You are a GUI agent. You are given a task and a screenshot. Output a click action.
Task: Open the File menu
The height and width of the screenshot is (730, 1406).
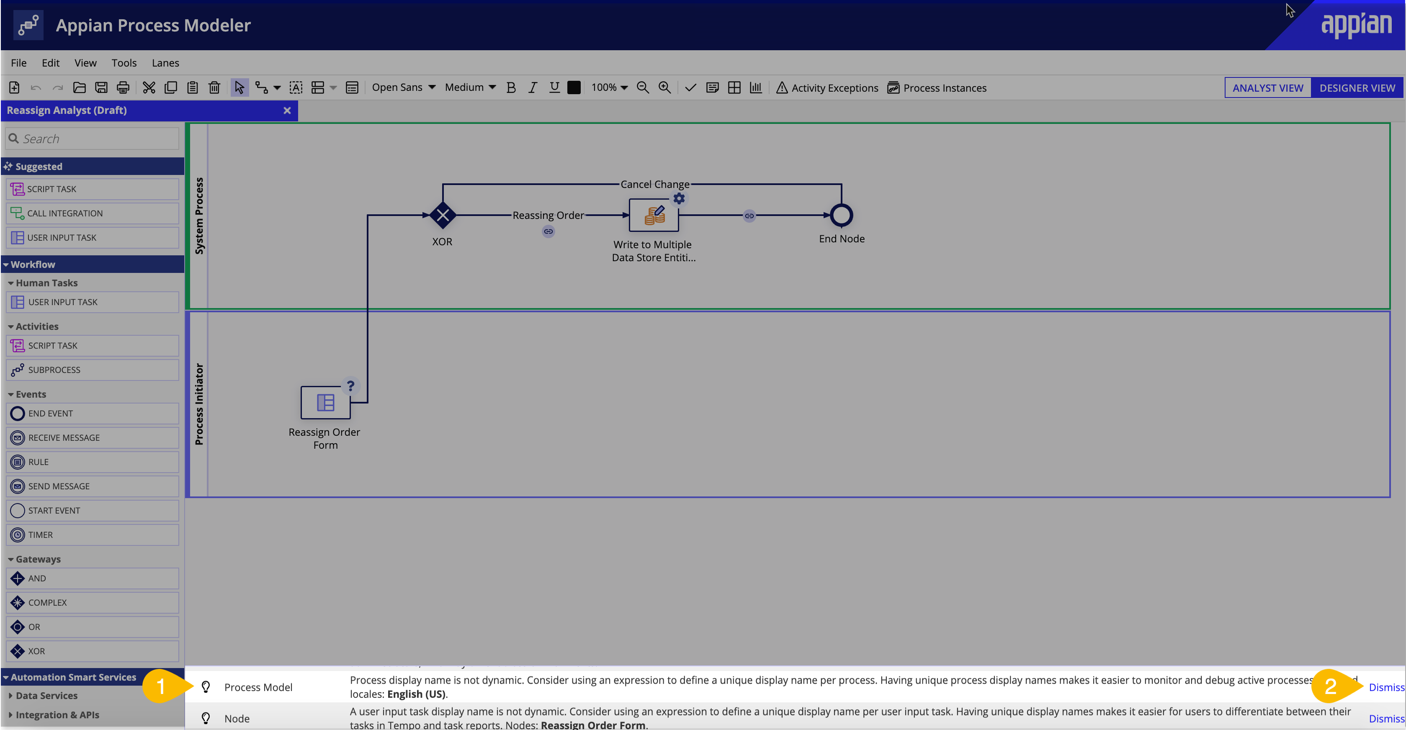[x=18, y=62]
